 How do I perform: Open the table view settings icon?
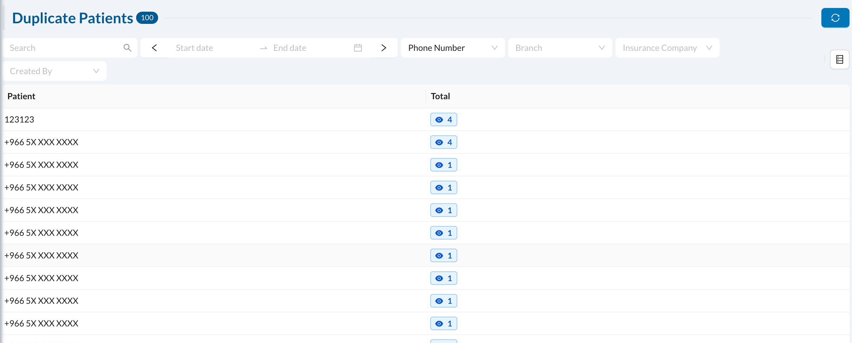click(x=839, y=59)
